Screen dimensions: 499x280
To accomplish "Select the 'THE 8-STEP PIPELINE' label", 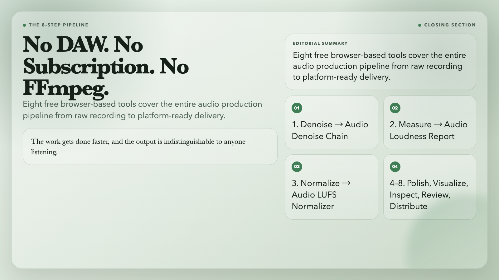I will (59, 25).
